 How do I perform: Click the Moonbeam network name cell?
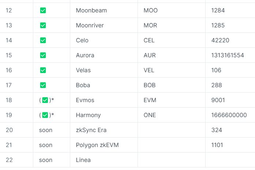[x=91, y=11]
